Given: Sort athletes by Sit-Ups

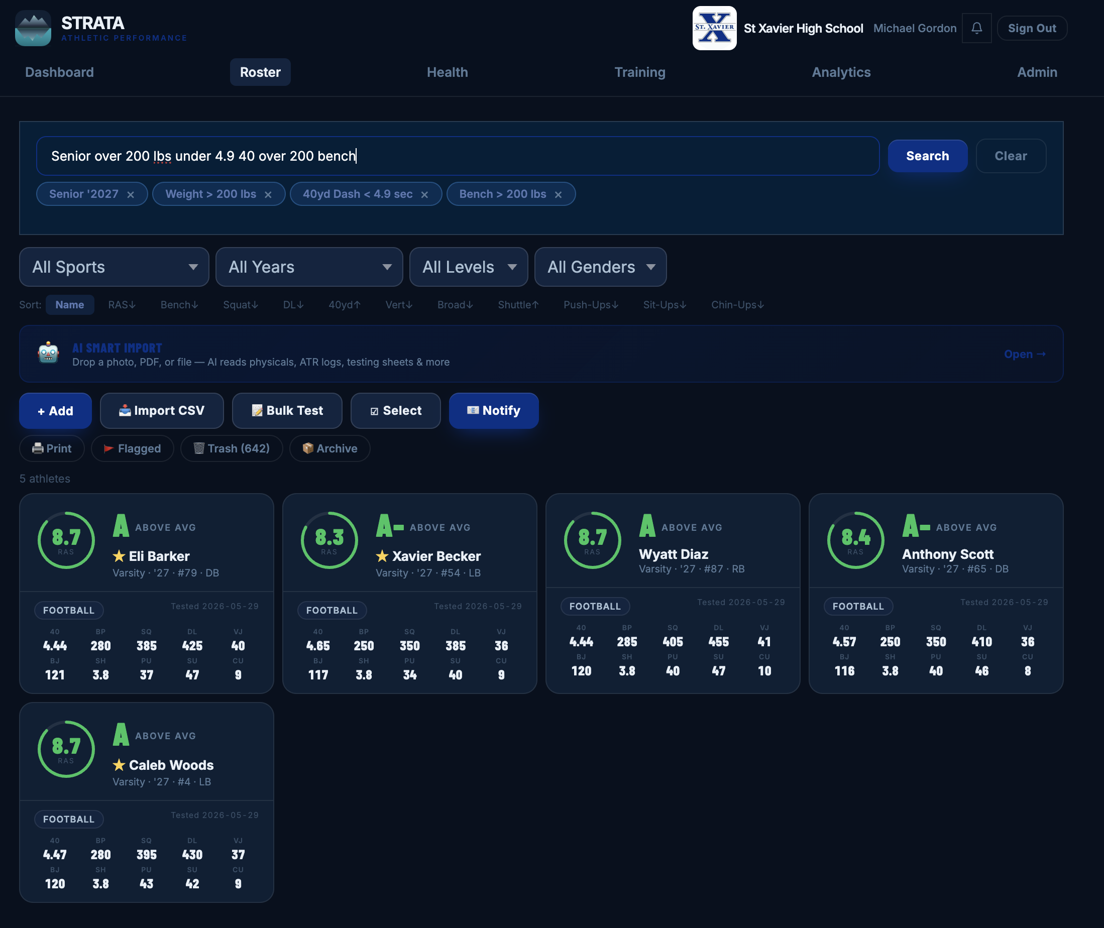Looking at the screenshot, I should (x=665, y=305).
